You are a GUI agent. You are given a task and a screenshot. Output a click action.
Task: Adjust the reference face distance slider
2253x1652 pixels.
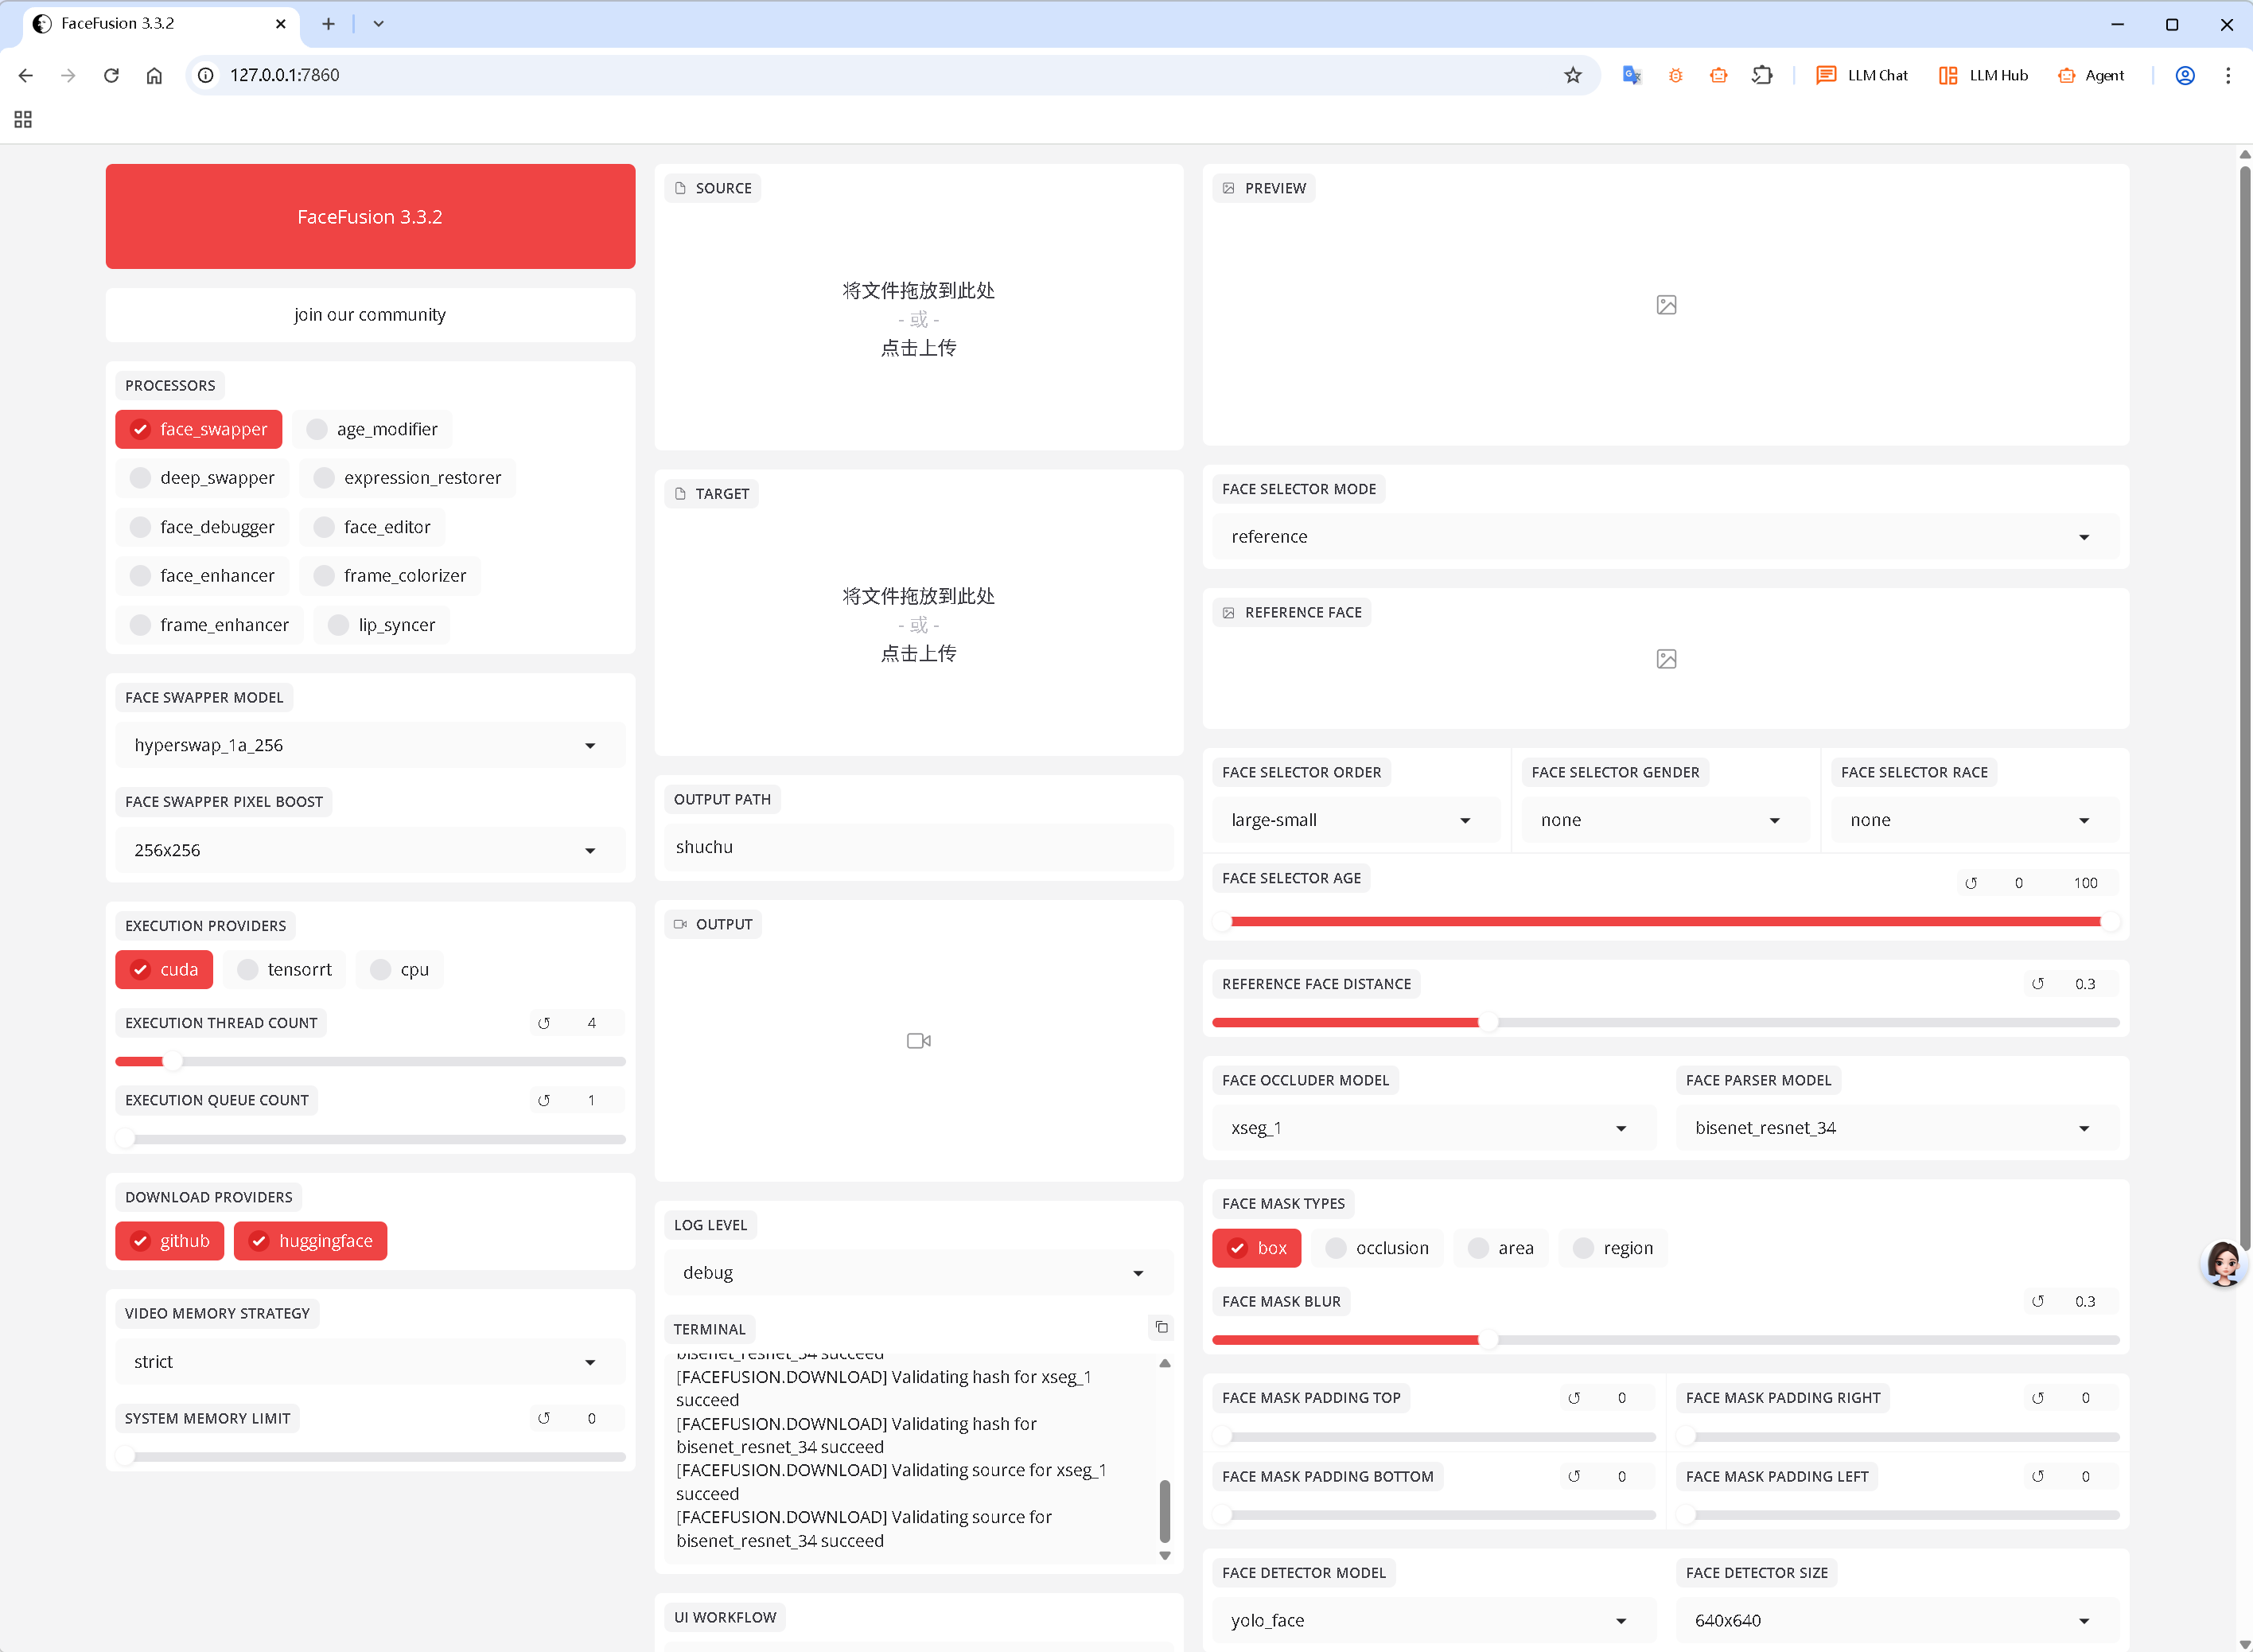tap(1665, 1022)
